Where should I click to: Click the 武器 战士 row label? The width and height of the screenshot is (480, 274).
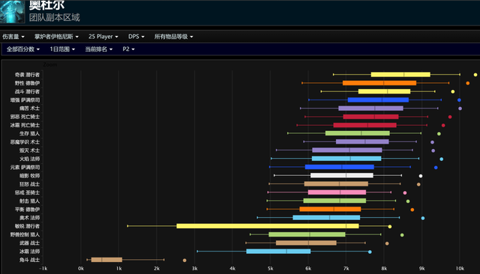pyautogui.click(x=29, y=243)
